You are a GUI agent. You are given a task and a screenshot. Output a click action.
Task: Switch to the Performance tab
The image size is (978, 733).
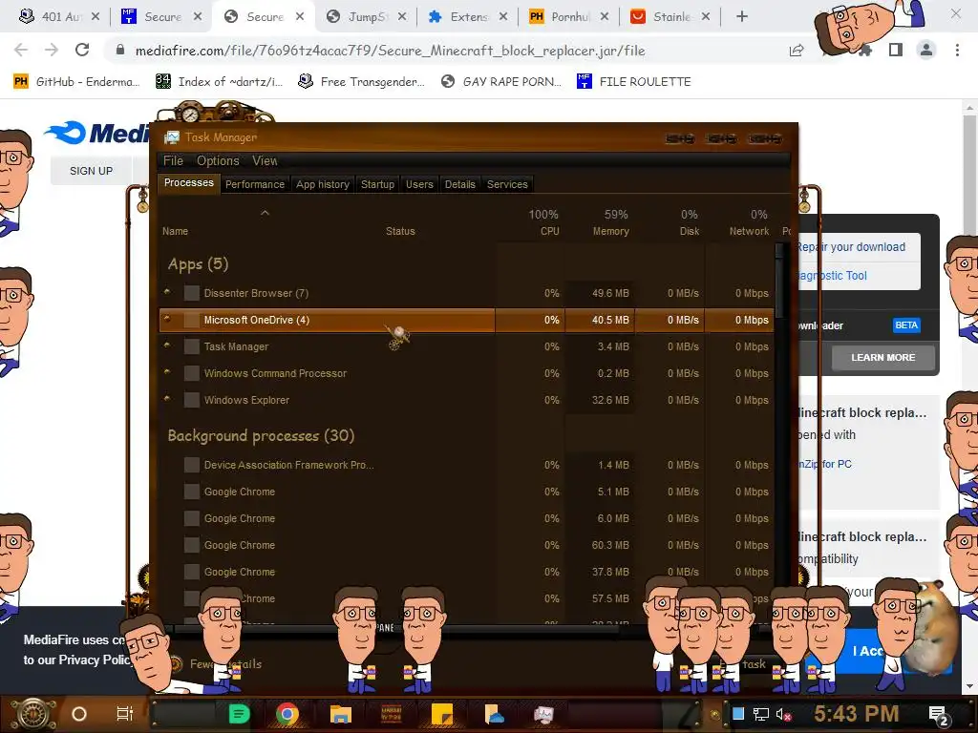(x=254, y=184)
